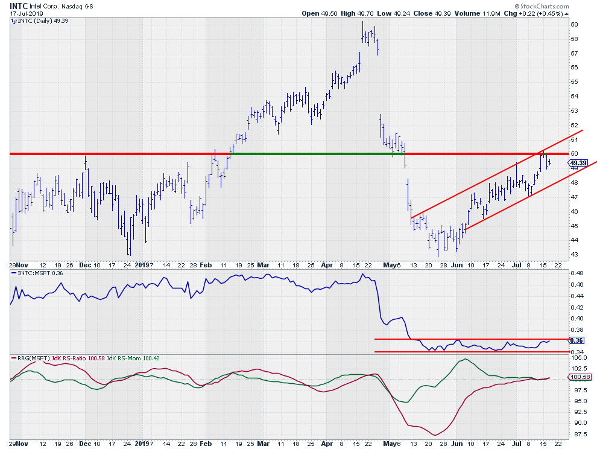
Task: Click the 0.42 label on the ratio axis
Action: point(577,307)
